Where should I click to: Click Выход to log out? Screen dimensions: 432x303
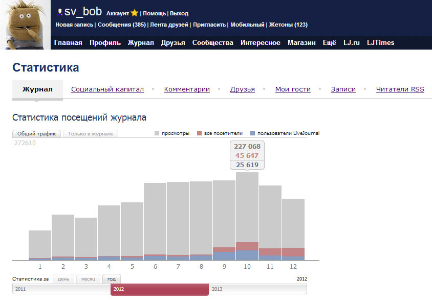click(x=179, y=13)
